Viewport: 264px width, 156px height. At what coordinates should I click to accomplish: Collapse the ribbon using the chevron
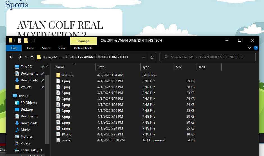(250, 48)
